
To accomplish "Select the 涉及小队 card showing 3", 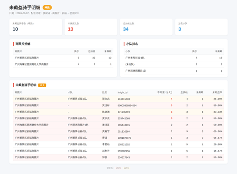I will click(201, 27).
